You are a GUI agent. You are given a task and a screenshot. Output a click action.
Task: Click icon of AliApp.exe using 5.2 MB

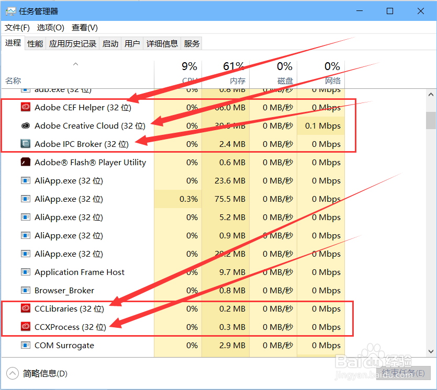tap(26, 217)
